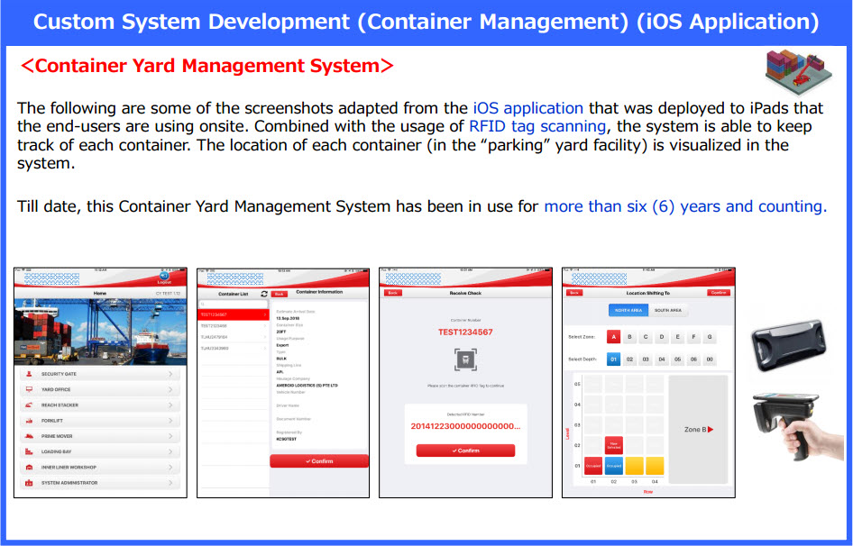This screenshot has width=853, height=546.
Task: Switch to the South Area tab
Action: (668, 310)
